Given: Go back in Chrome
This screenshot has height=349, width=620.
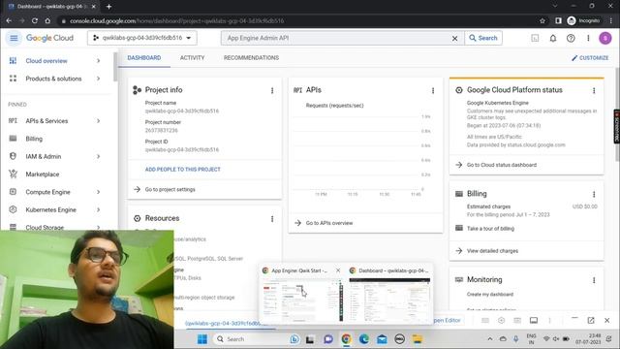Looking at the screenshot, I should tap(9, 21).
